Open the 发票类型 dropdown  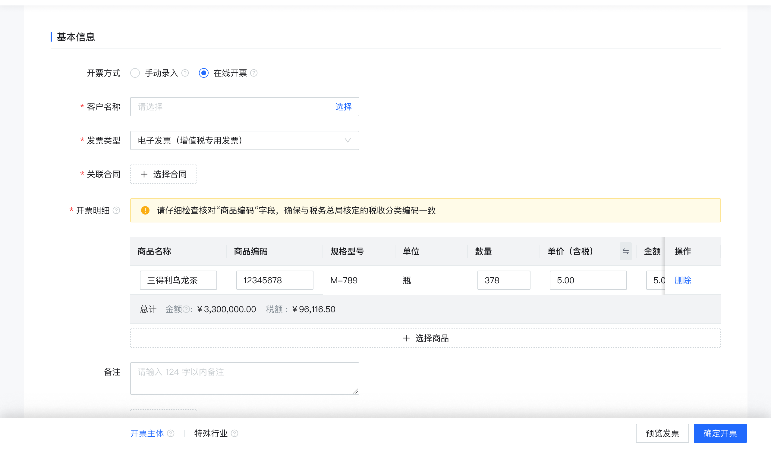pyautogui.click(x=244, y=140)
